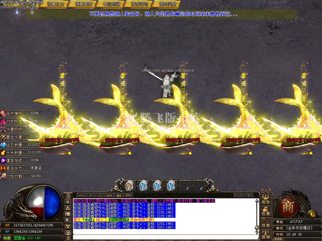Open the 游戏活动 top menu button
Viewport: 322px width, 241px height.
pos(138,4)
